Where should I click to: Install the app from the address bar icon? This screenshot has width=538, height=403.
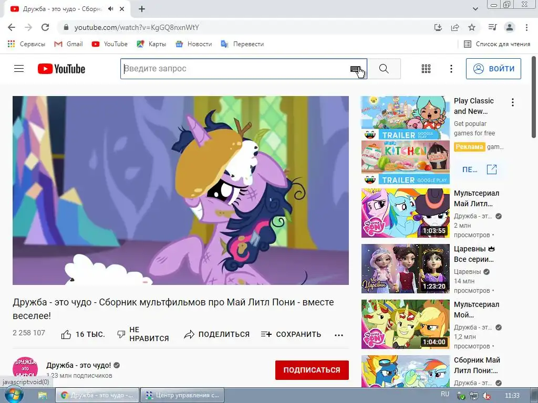438,27
